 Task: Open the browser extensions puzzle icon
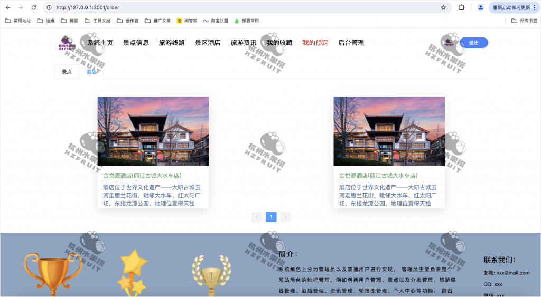461,7
